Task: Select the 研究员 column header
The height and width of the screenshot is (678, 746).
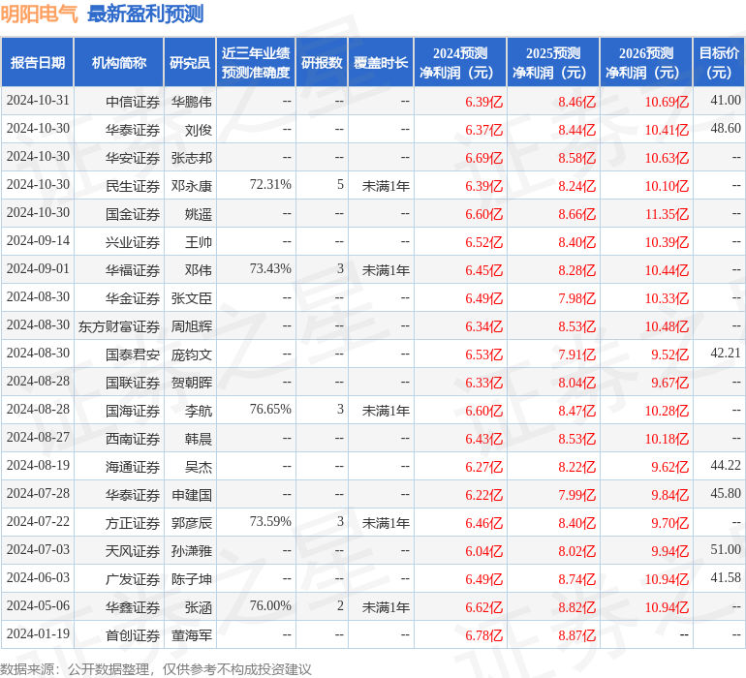Action: click(x=190, y=62)
